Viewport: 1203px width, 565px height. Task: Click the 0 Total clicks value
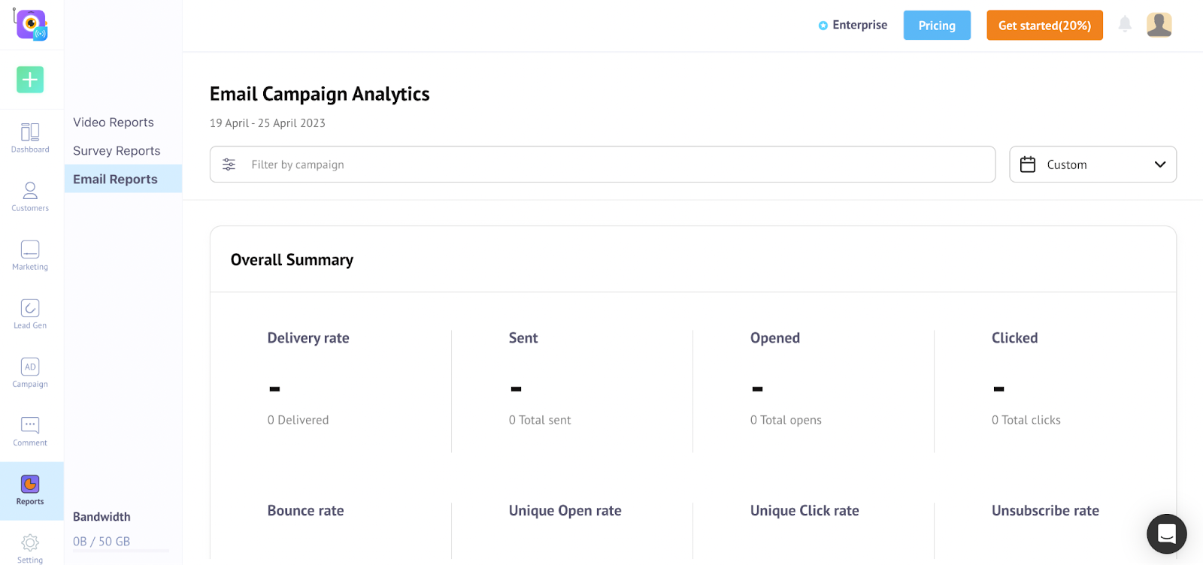click(1026, 420)
